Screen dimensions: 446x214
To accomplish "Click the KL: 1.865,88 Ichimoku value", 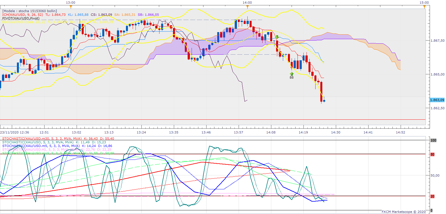I will click(78, 15).
